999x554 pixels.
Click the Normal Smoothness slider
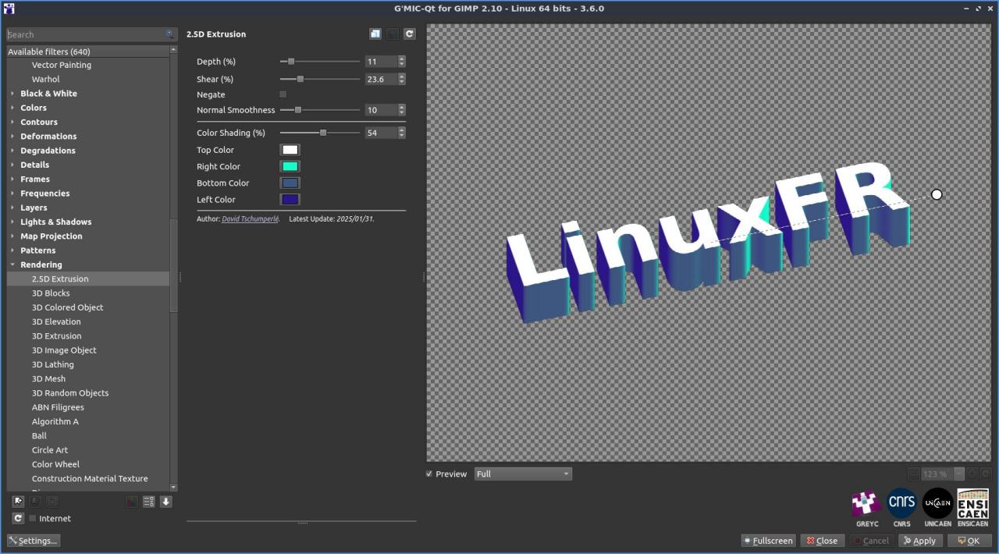coord(320,110)
